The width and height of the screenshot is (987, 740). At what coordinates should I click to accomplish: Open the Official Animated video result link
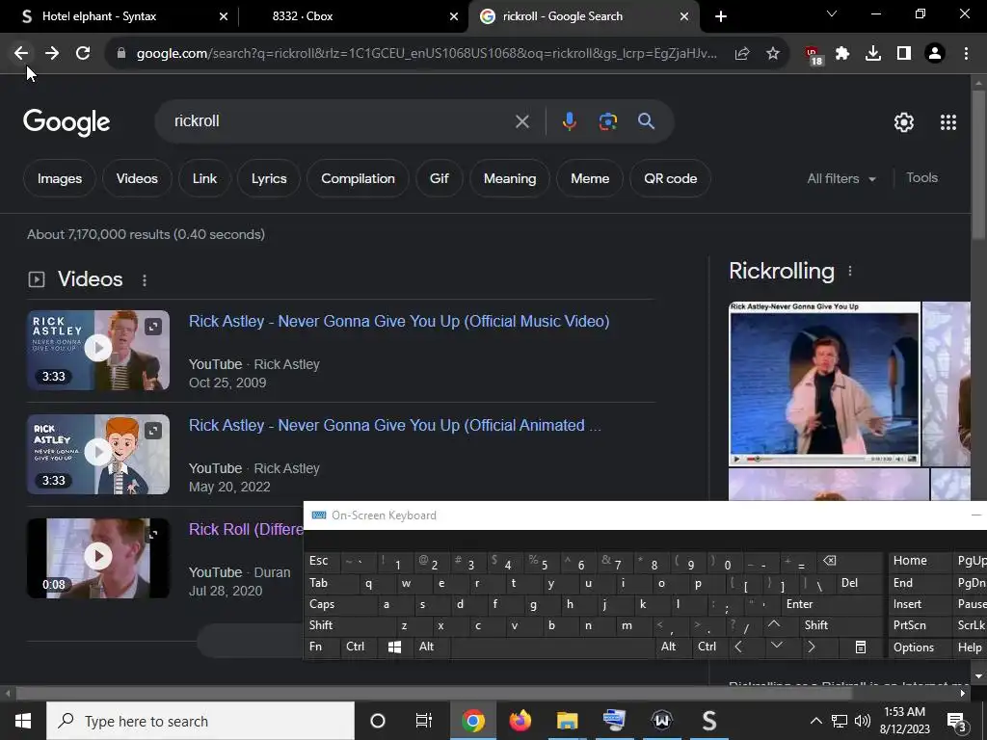pyautogui.click(x=394, y=425)
